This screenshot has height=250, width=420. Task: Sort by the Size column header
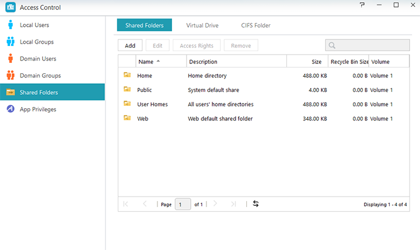[x=307, y=62]
